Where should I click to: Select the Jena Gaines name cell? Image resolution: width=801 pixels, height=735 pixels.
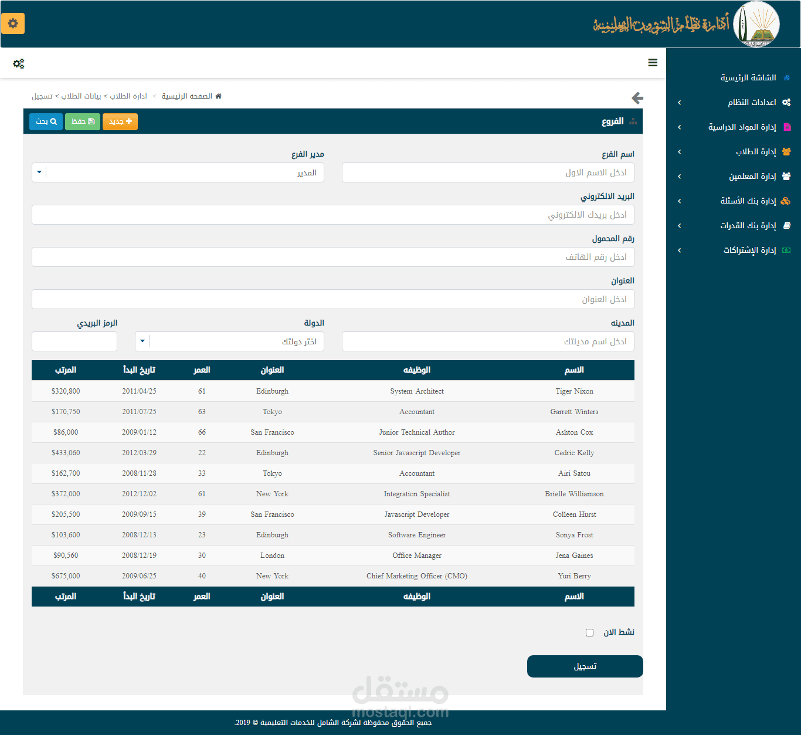[574, 556]
